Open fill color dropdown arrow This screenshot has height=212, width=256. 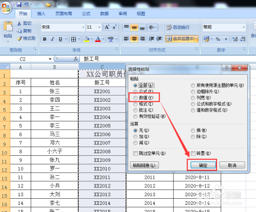pyautogui.click(x=92, y=39)
